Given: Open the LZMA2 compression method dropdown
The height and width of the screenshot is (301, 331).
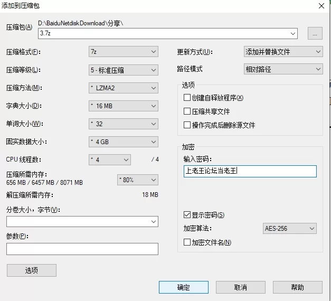Looking at the screenshot, I should (x=124, y=88).
